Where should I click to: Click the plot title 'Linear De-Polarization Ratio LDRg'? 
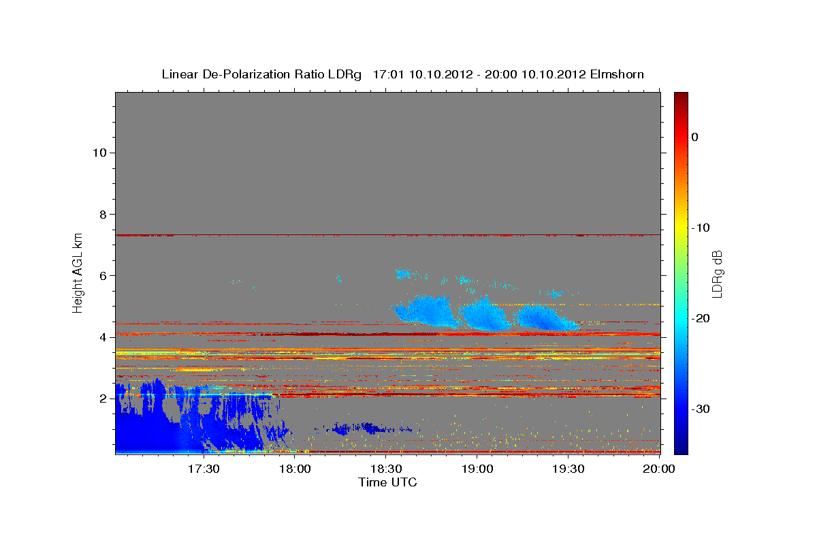261,74
